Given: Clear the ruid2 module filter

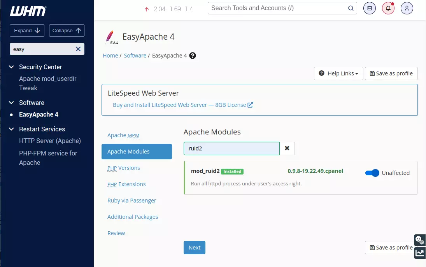Looking at the screenshot, I should (287, 148).
